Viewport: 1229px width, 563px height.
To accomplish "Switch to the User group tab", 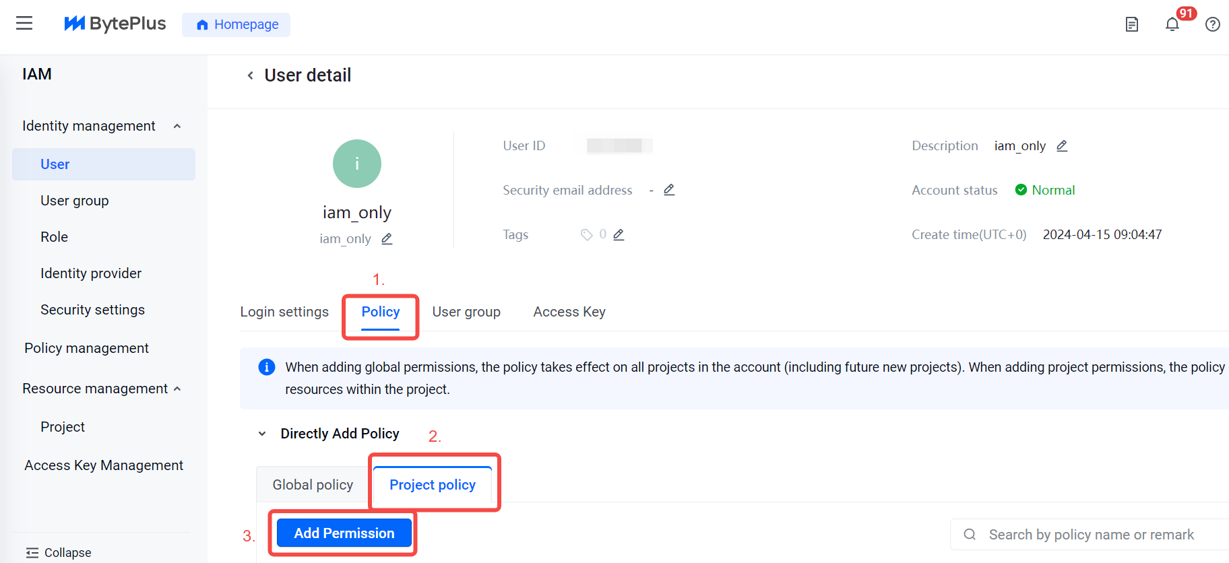I will point(466,312).
